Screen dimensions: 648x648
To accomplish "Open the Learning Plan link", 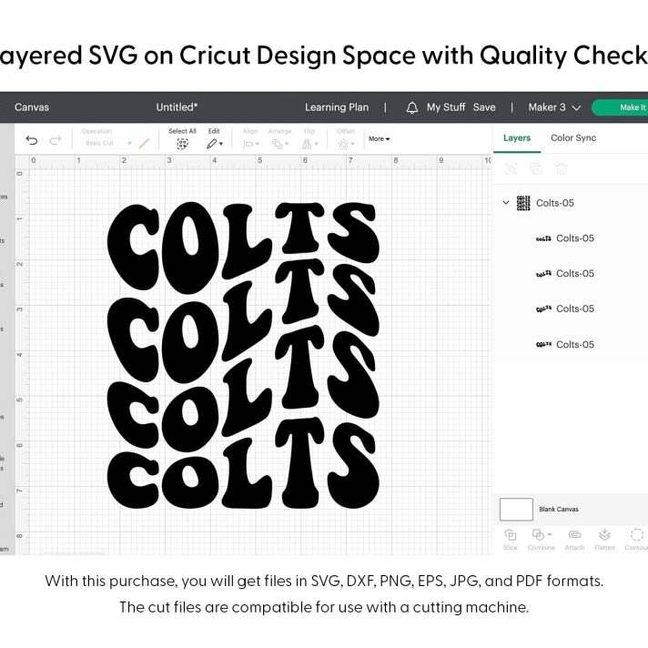I will click(x=337, y=107).
